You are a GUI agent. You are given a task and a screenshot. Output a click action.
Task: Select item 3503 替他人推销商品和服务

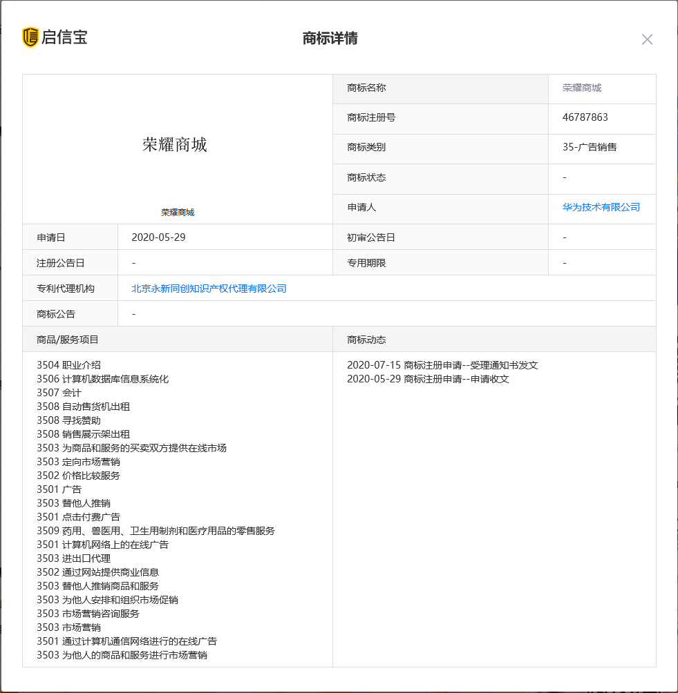coord(98,586)
